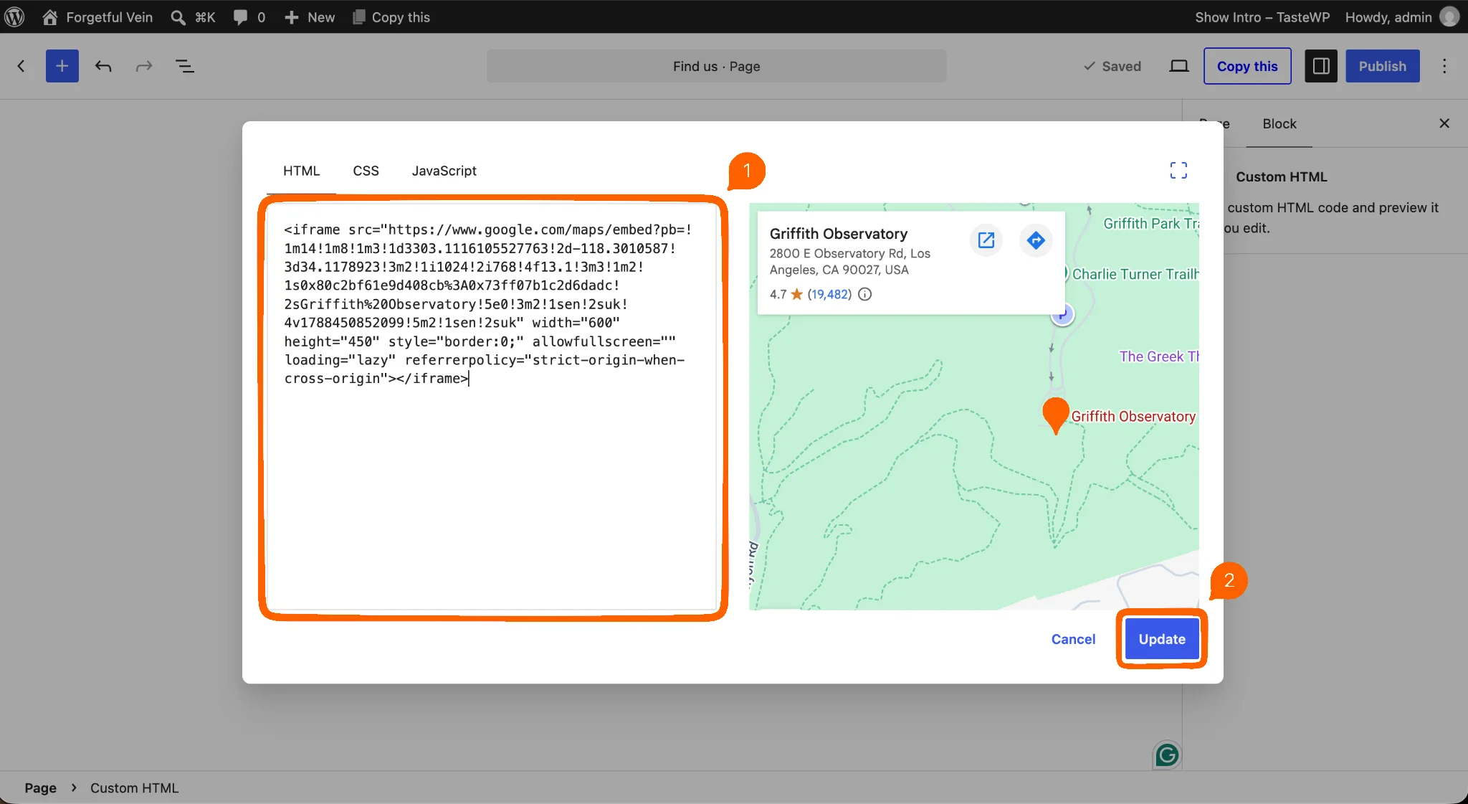Viewport: 1468px width, 804px height.
Task: Click the Griffith Observatory card title
Action: pyautogui.click(x=838, y=234)
